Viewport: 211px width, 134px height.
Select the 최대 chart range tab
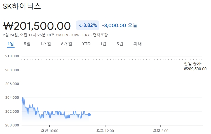137,44
